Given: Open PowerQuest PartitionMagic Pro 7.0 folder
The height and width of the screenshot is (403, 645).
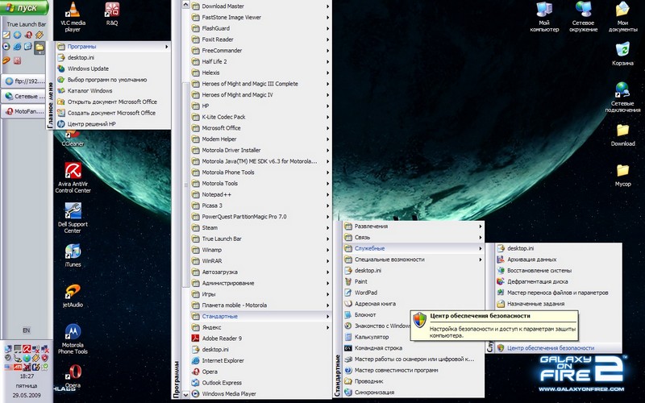Looking at the screenshot, I should 260,217.
